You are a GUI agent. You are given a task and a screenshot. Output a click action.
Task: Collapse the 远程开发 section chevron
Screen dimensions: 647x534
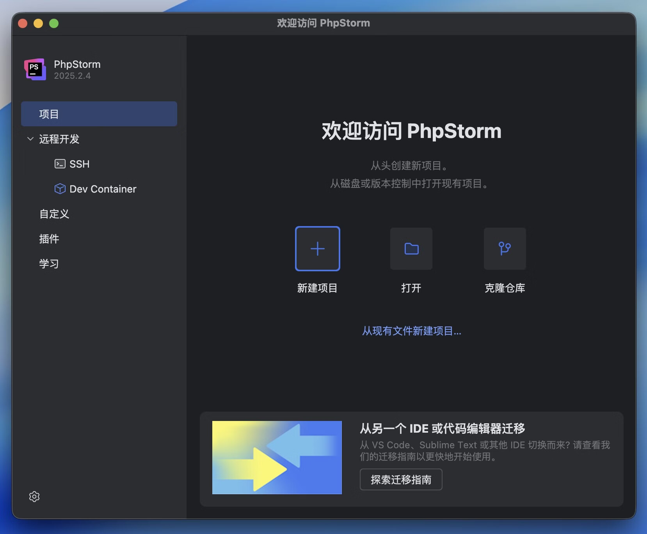(x=30, y=139)
